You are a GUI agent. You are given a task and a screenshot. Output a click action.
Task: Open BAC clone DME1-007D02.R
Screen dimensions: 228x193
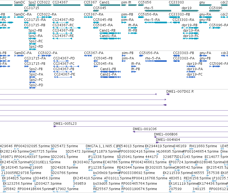(x=180, y=91)
